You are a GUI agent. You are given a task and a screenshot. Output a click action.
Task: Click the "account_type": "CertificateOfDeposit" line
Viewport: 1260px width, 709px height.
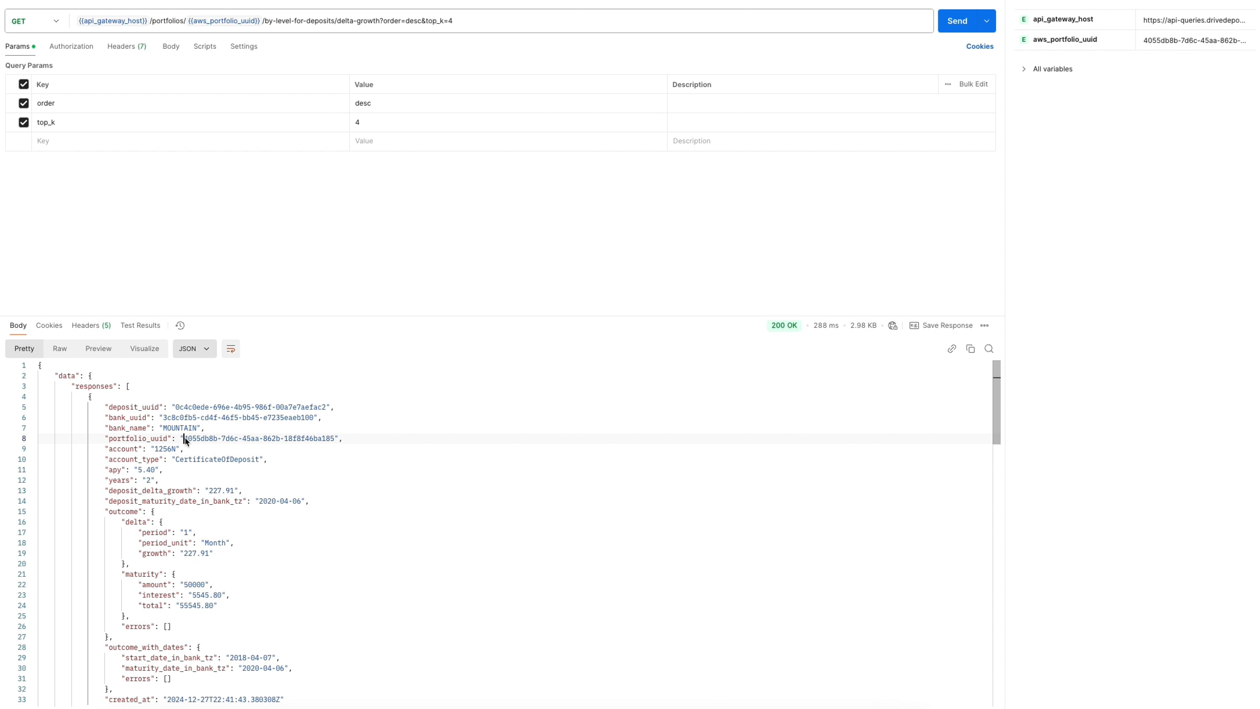pyautogui.click(x=186, y=460)
